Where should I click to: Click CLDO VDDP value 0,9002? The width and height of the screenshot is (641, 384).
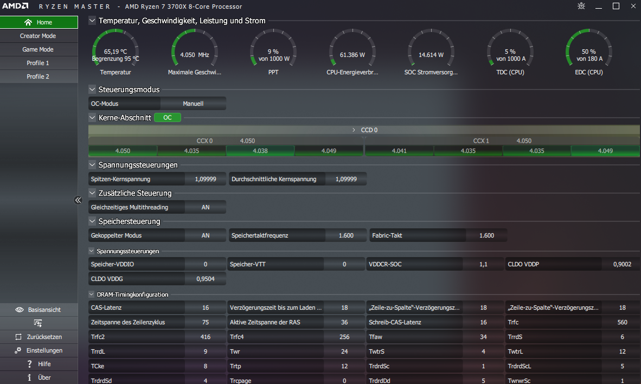pyautogui.click(x=621, y=264)
